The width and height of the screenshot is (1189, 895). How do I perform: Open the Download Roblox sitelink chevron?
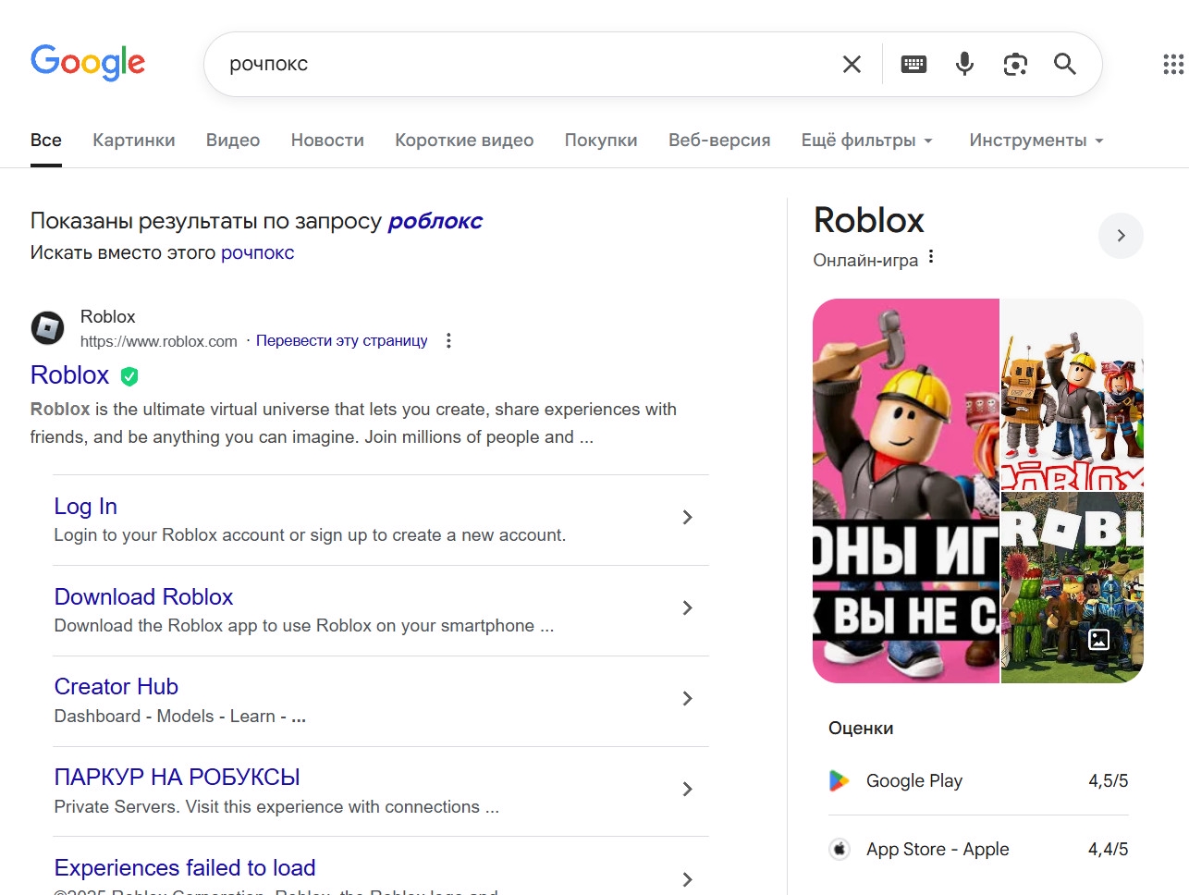pos(687,608)
